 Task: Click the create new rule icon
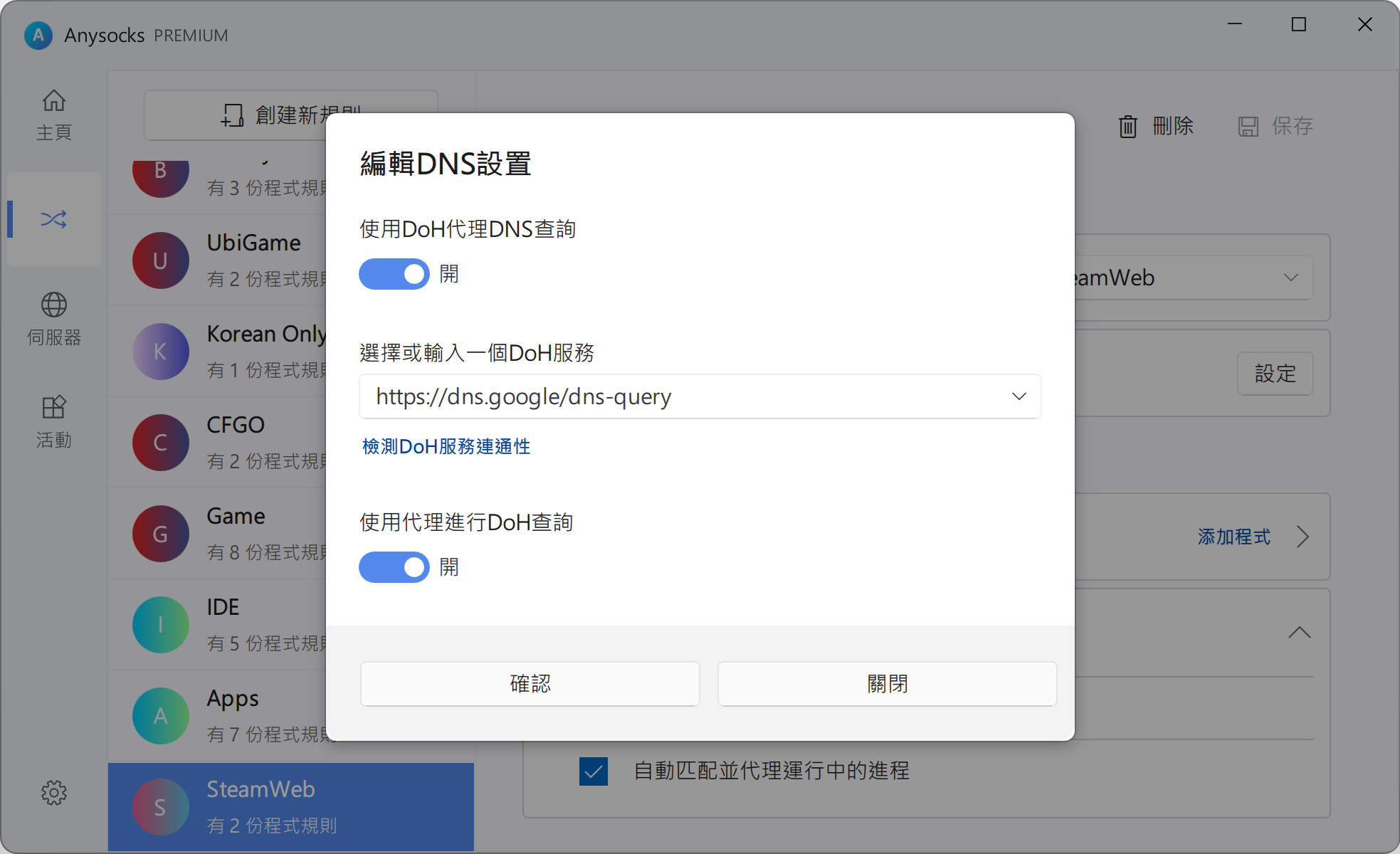click(232, 115)
